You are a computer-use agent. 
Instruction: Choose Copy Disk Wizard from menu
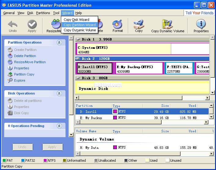point(80,20)
